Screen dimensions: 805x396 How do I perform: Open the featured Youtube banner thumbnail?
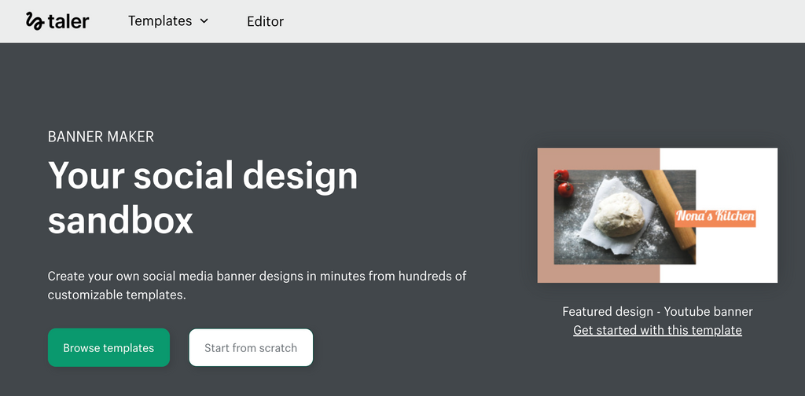point(657,214)
